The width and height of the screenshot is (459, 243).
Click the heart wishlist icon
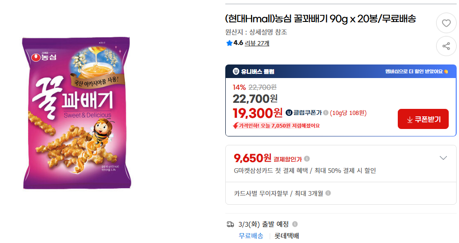pyautogui.click(x=446, y=23)
